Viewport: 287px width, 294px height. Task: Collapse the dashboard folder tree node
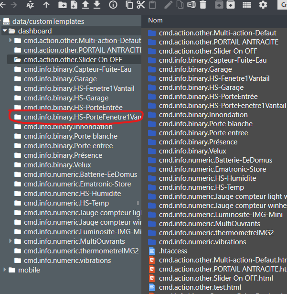[5, 31]
